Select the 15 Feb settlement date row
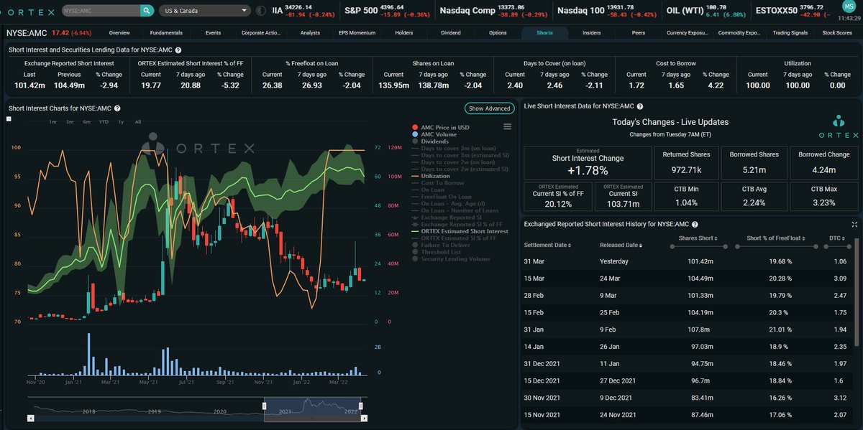 point(686,313)
